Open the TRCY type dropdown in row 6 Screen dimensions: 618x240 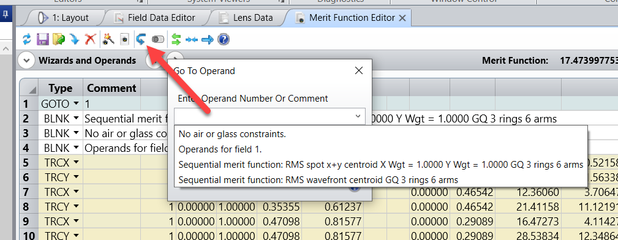(x=76, y=178)
